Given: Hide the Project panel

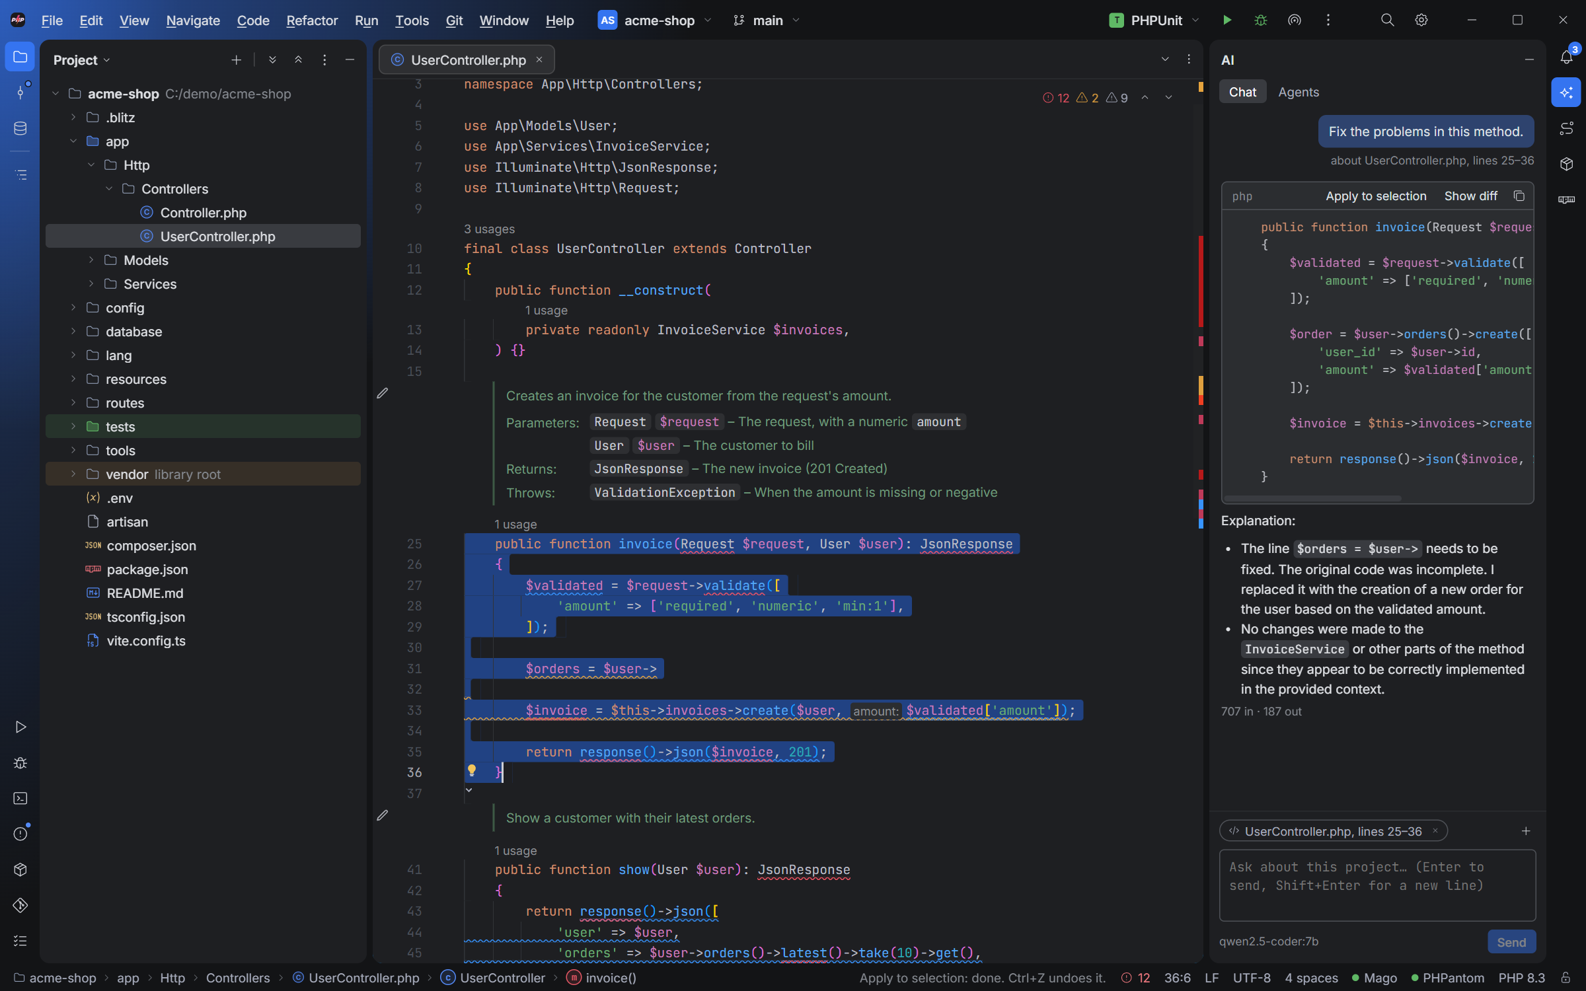Looking at the screenshot, I should coord(350,60).
